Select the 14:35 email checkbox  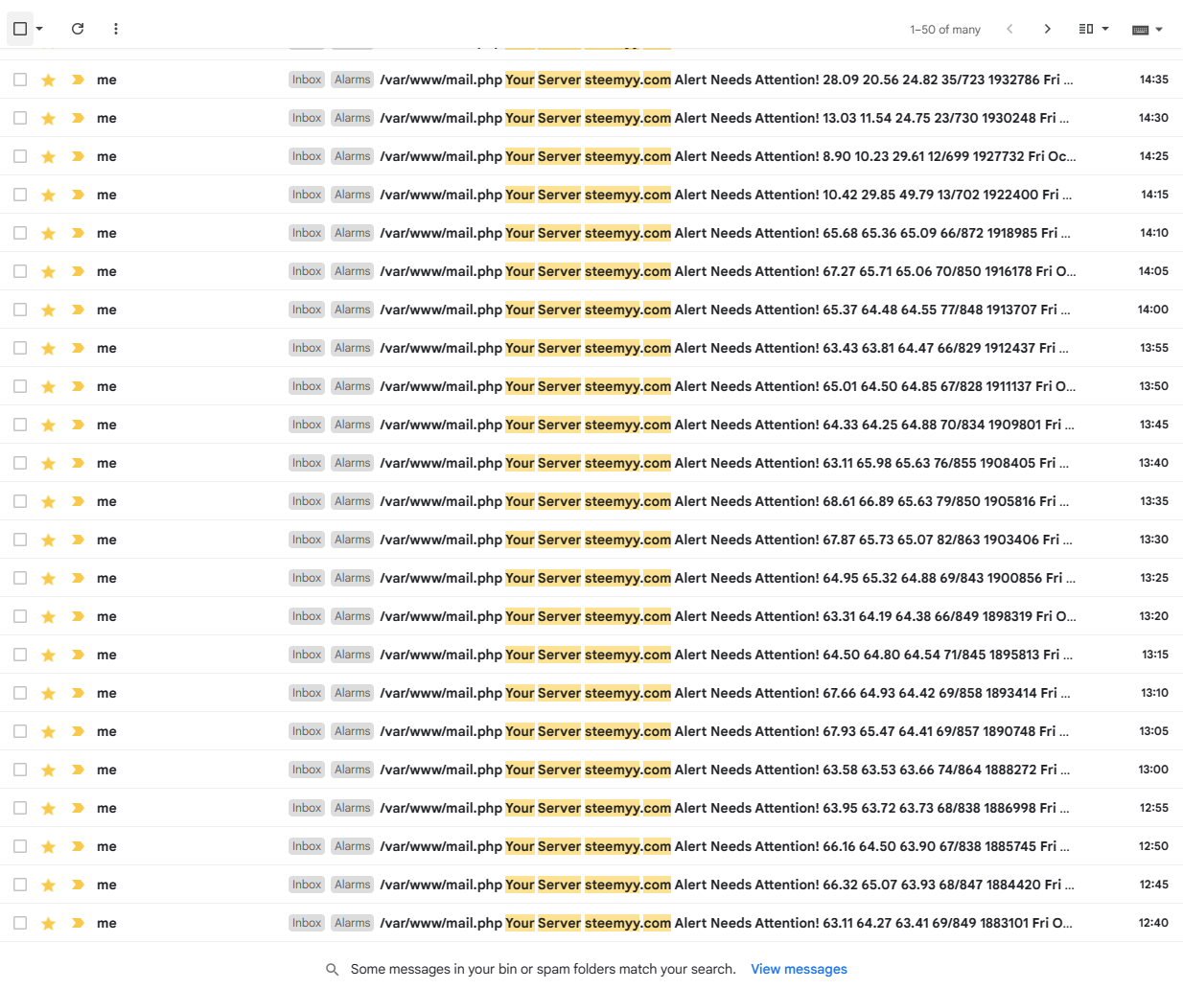20,80
